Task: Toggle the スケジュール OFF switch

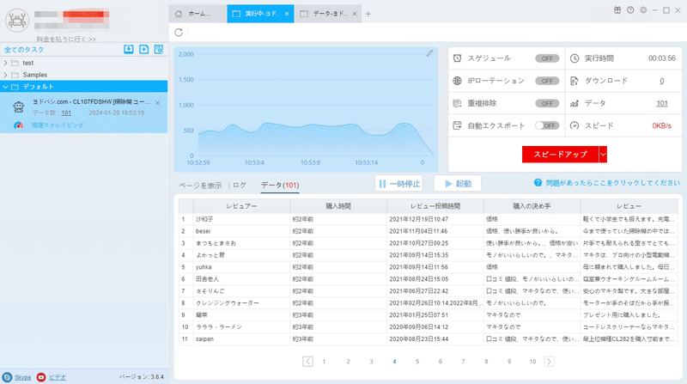Action: pyautogui.click(x=547, y=58)
